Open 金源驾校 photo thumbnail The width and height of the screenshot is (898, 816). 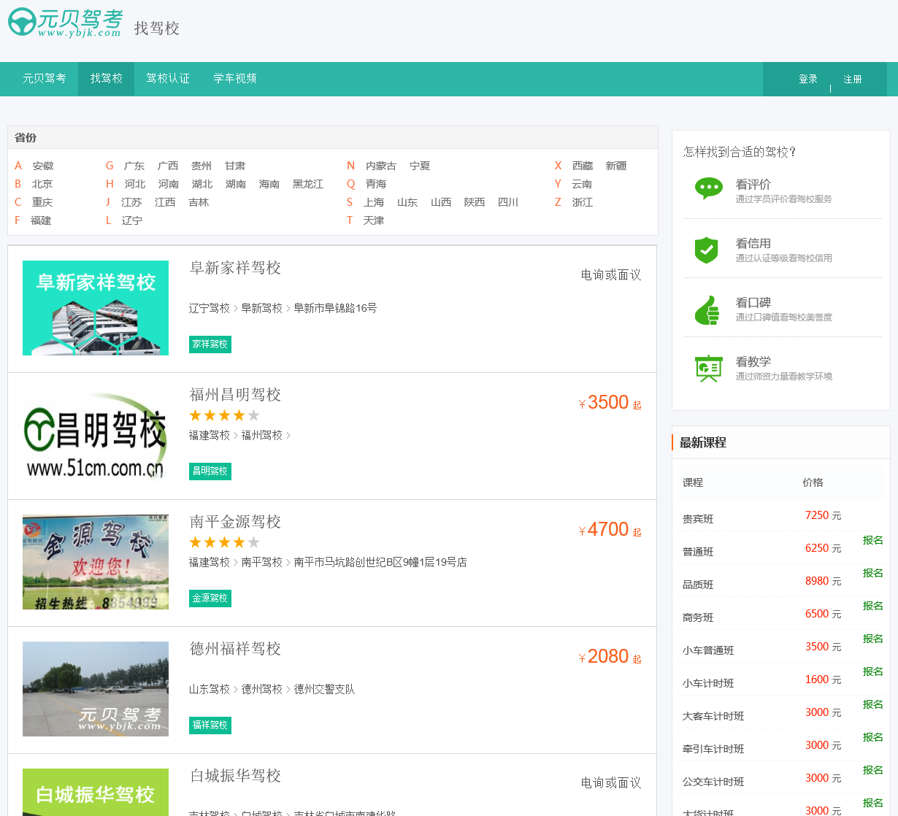coord(96,562)
